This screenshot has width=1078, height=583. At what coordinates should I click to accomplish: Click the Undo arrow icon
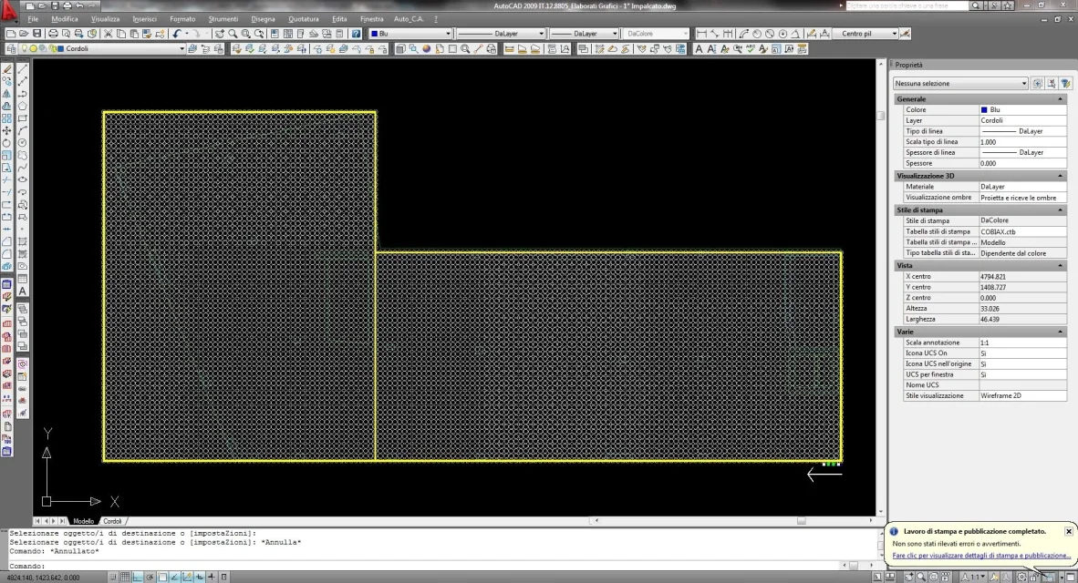(x=177, y=33)
